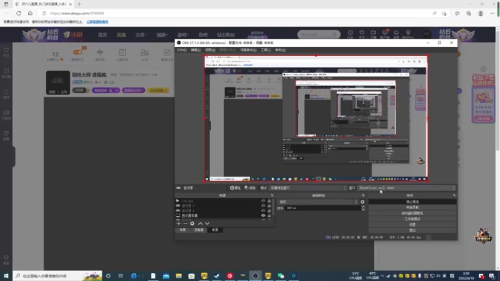Toggle the lock for 显示器采集 source
Viewport: 500px width, 281px height.
pos(269,215)
